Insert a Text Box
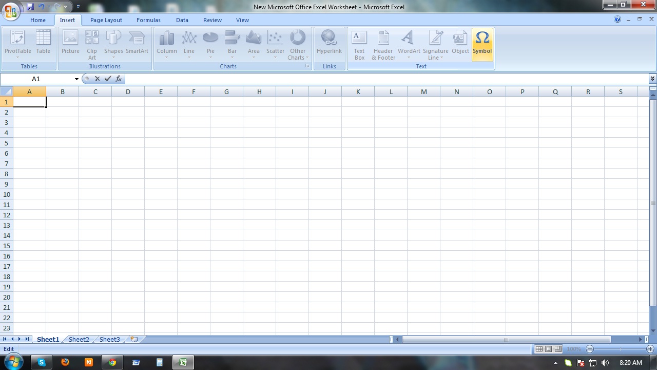Screen dimensions: 657x370 click(359, 44)
